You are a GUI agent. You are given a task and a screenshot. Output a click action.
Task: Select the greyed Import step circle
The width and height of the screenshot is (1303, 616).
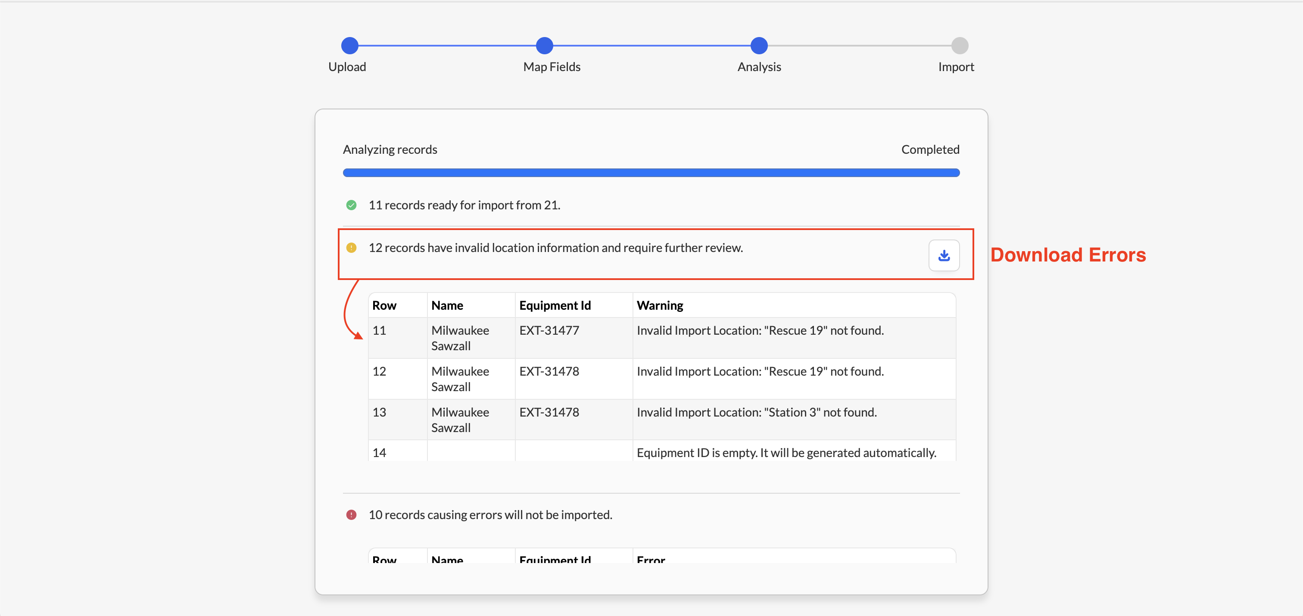pyautogui.click(x=960, y=46)
